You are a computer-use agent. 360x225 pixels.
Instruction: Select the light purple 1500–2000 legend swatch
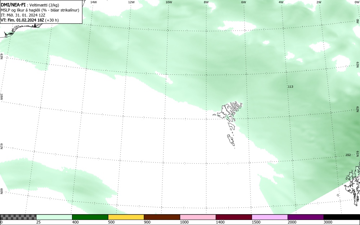pyautogui.click(x=270, y=217)
